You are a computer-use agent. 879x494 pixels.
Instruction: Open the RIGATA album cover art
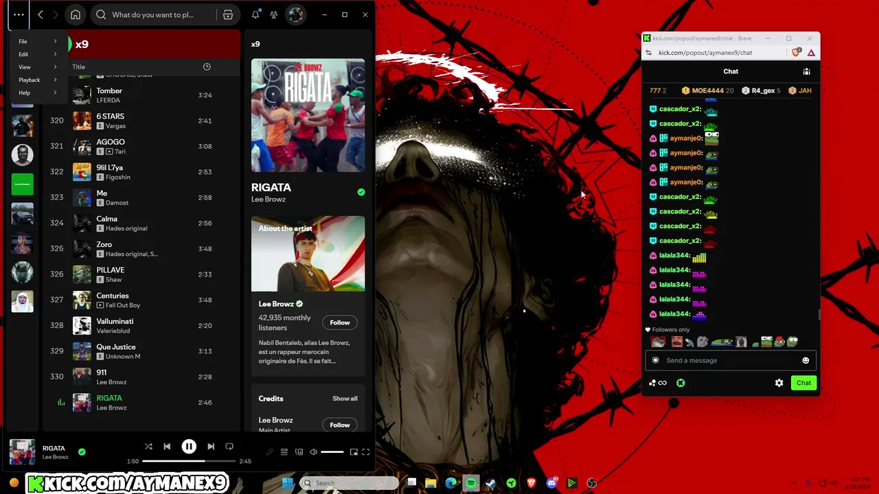(308, 115)
